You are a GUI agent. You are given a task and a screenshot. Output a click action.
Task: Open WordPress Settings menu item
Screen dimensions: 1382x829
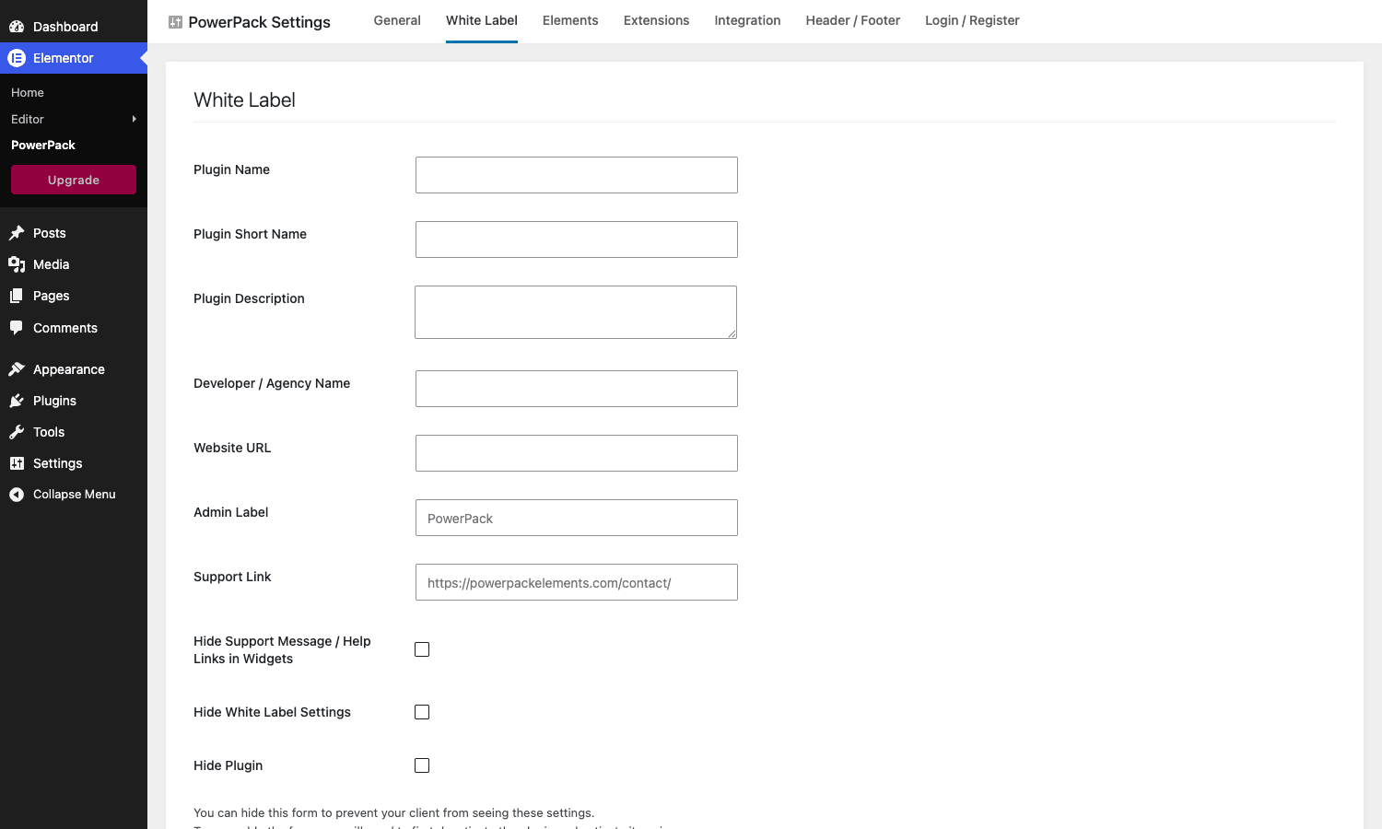[74, 463]
